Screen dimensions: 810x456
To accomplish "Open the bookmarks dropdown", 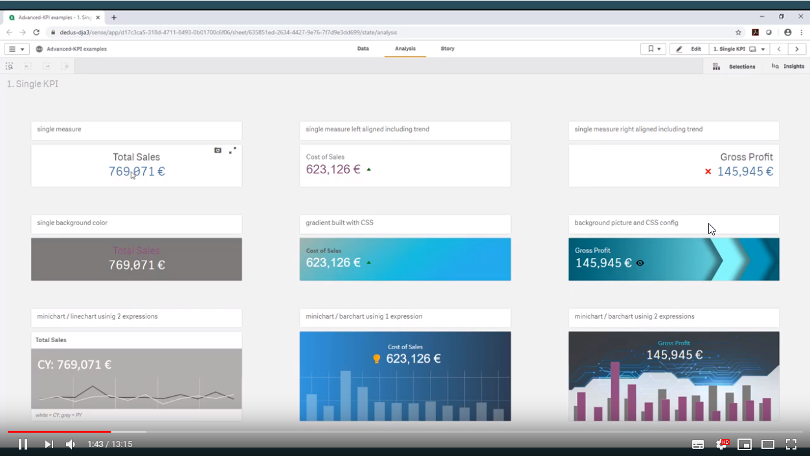I will point(653,49).
